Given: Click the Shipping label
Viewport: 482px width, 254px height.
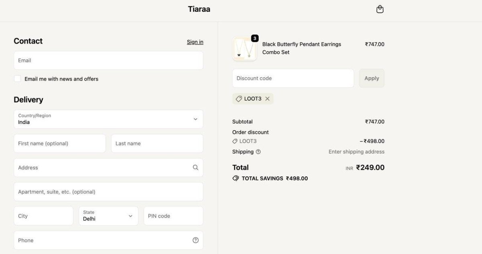Looking at the screenshot, I should click(x=243, y=152).
